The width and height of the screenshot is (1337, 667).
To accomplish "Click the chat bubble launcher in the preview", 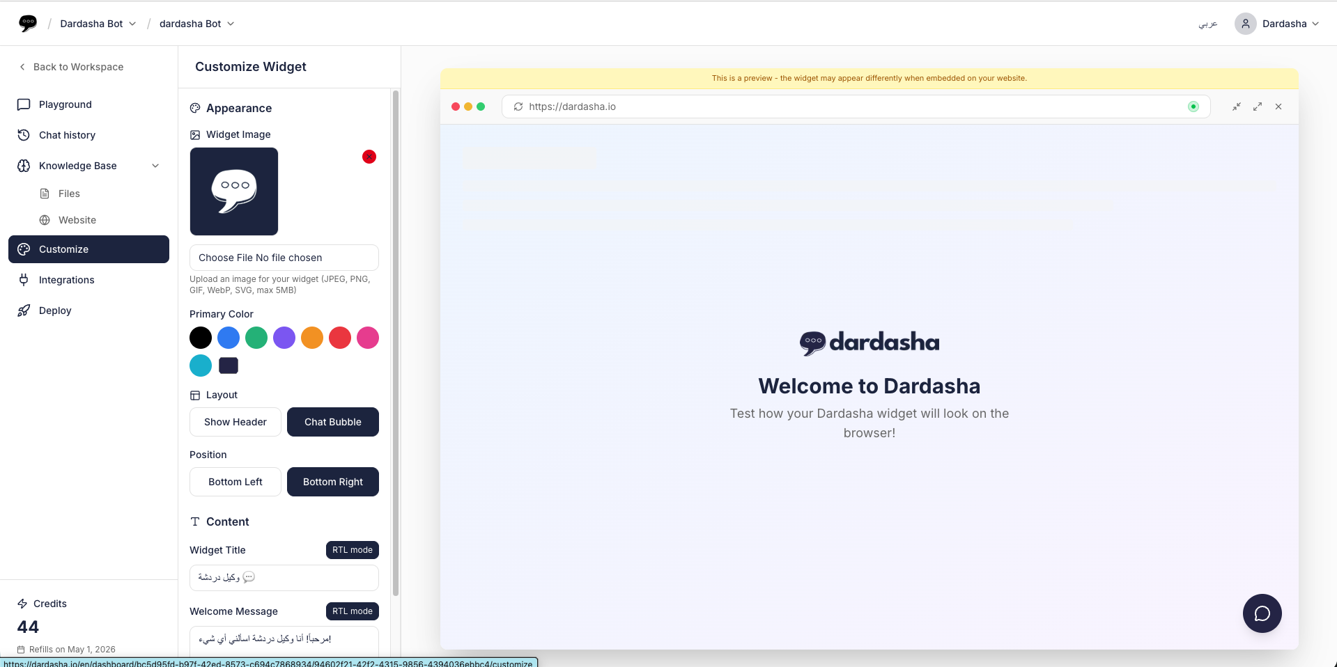I will click(1262, 613).
